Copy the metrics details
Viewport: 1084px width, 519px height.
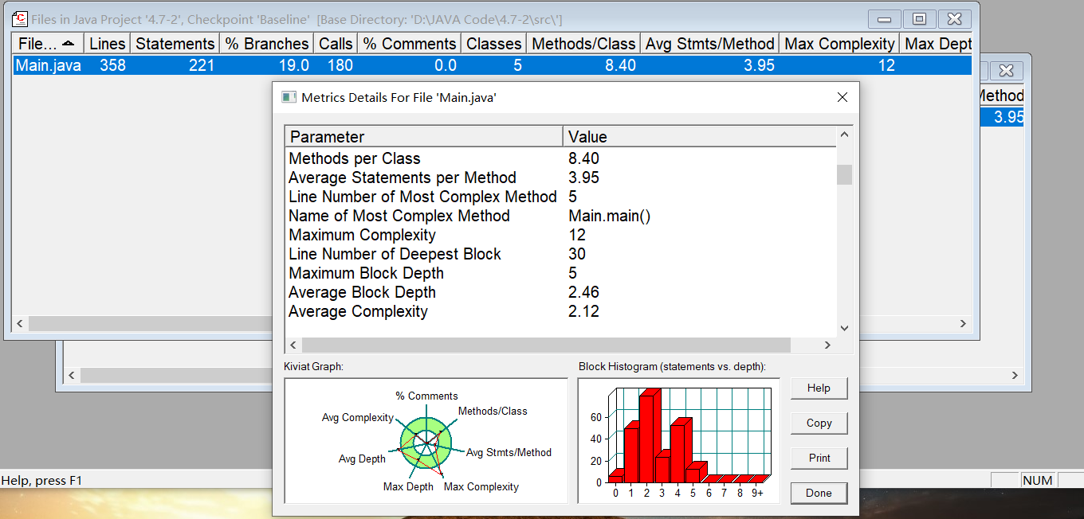[x=819, y=423]
